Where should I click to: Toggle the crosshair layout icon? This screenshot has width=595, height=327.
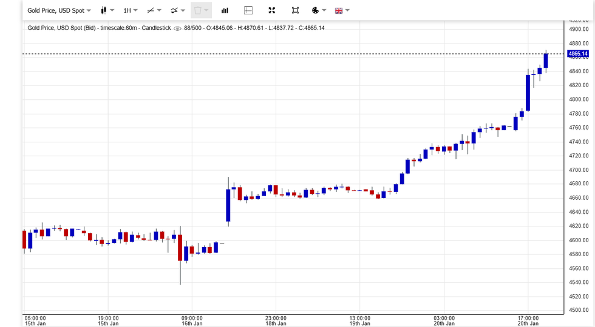[x=248, y=10]
